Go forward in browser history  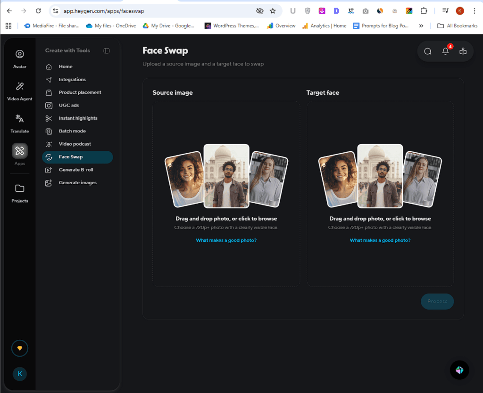coord(24,11)
